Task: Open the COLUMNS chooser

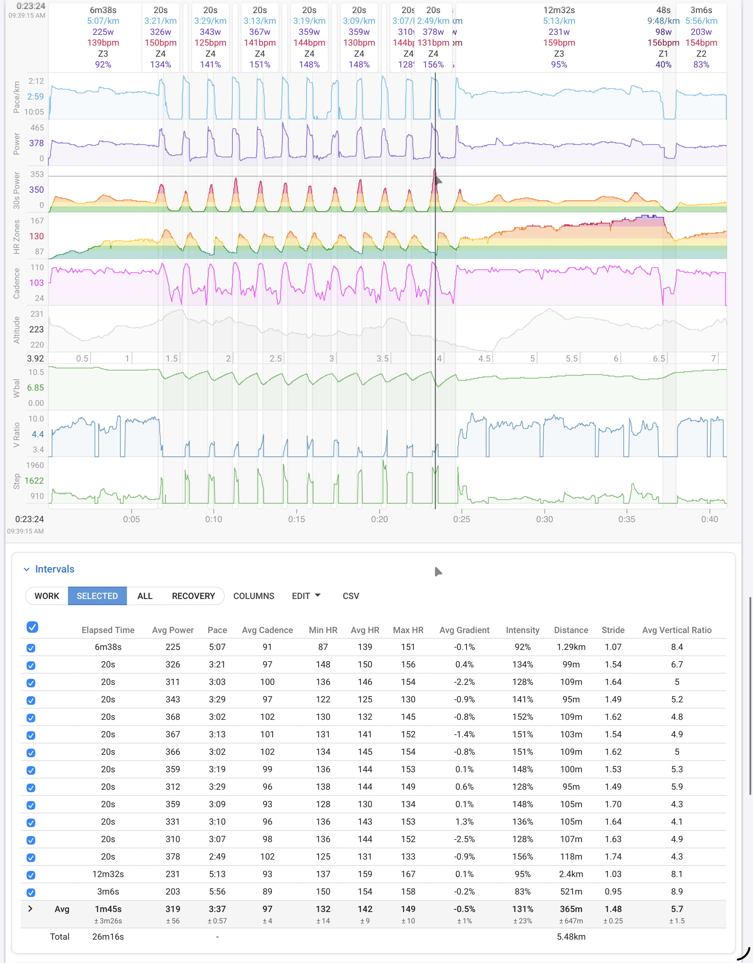Action: (253, 596)
